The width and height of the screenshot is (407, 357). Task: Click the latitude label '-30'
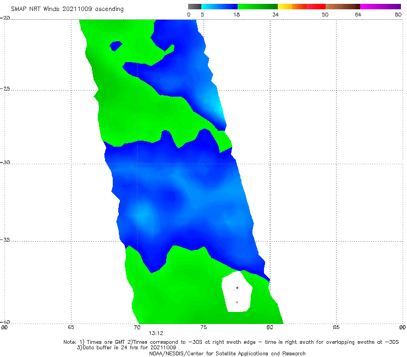pyautogui.click(x=5, y=162)
